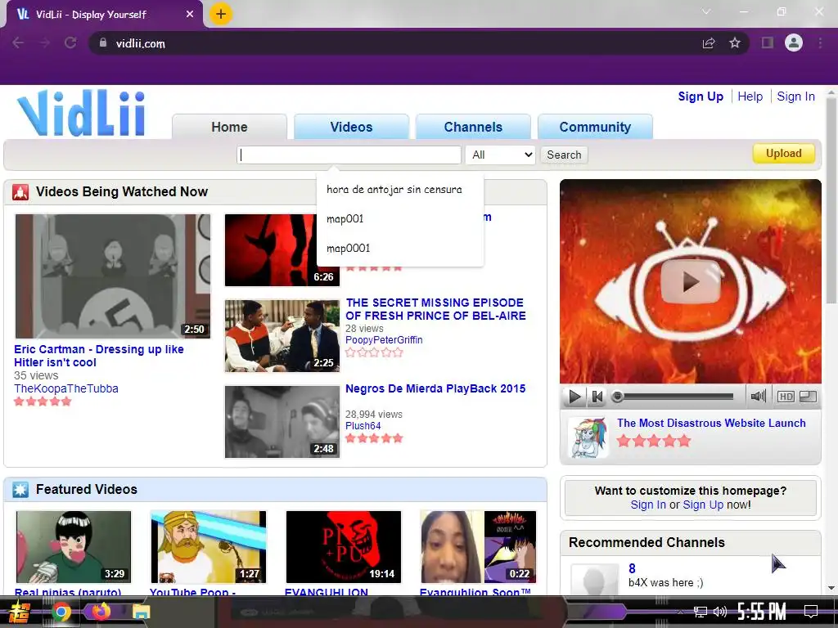Click the Search button
Image resolution: width=838 pixels, height=628 pixels.
564,155
